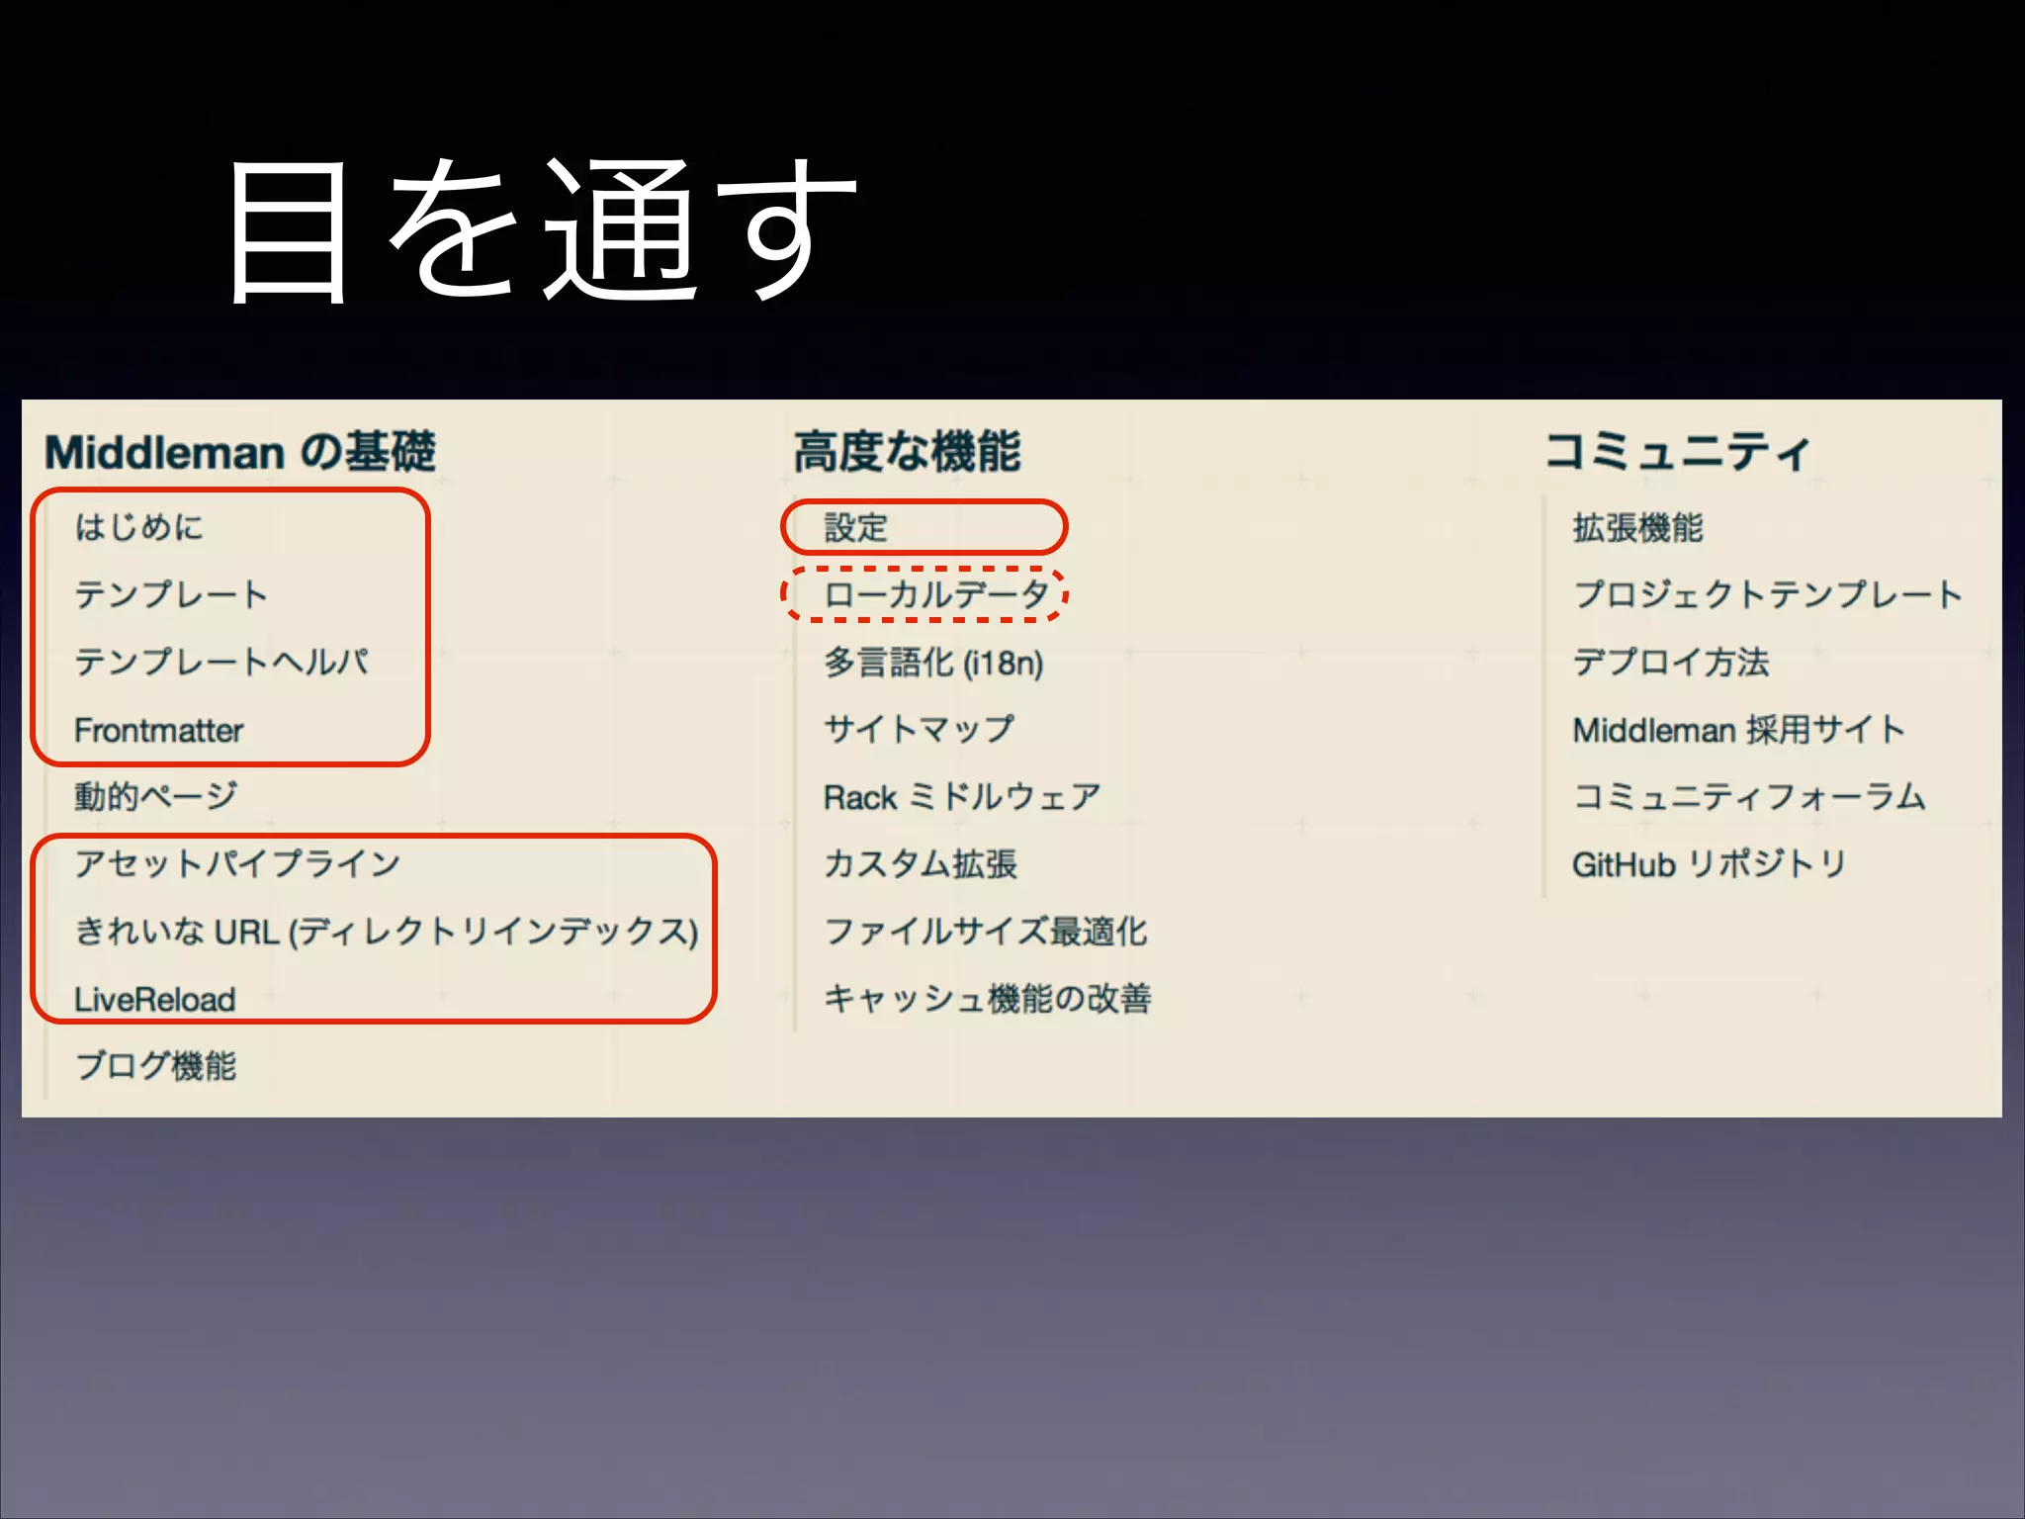Image resolution: width=2025 pixels, height=1519 pixels.
Task: Open the はじめに link
Action: pyautogui.click(x=139, y=527)
